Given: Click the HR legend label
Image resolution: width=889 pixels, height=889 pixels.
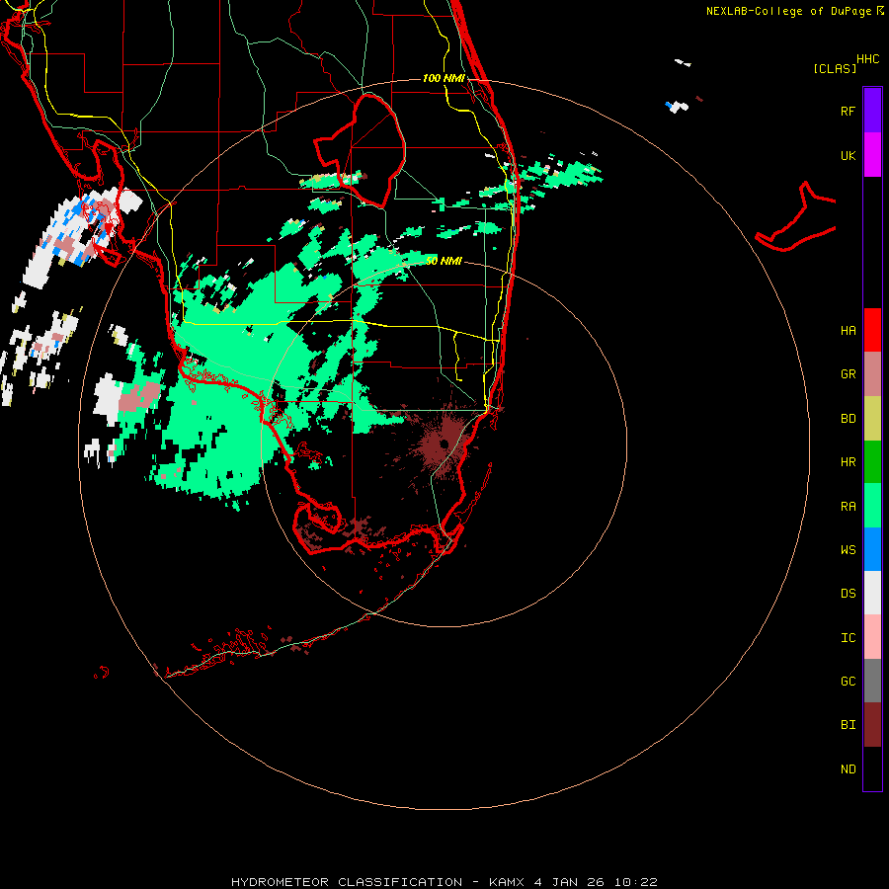Looking at the screenshot, I should (848, 462).
